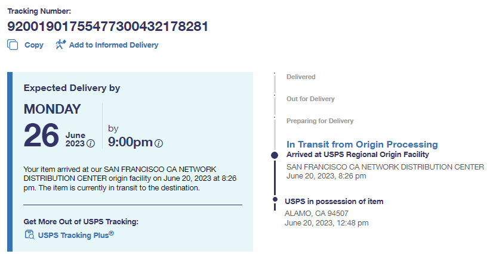Image resolution: width=493 pixels, height=254 pixels.
Task: Click USPS in possession of item entry
Action: click(x=334, y=202)
